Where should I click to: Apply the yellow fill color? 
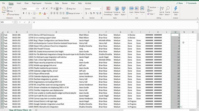pyautogui.click(x=40, y=13)
